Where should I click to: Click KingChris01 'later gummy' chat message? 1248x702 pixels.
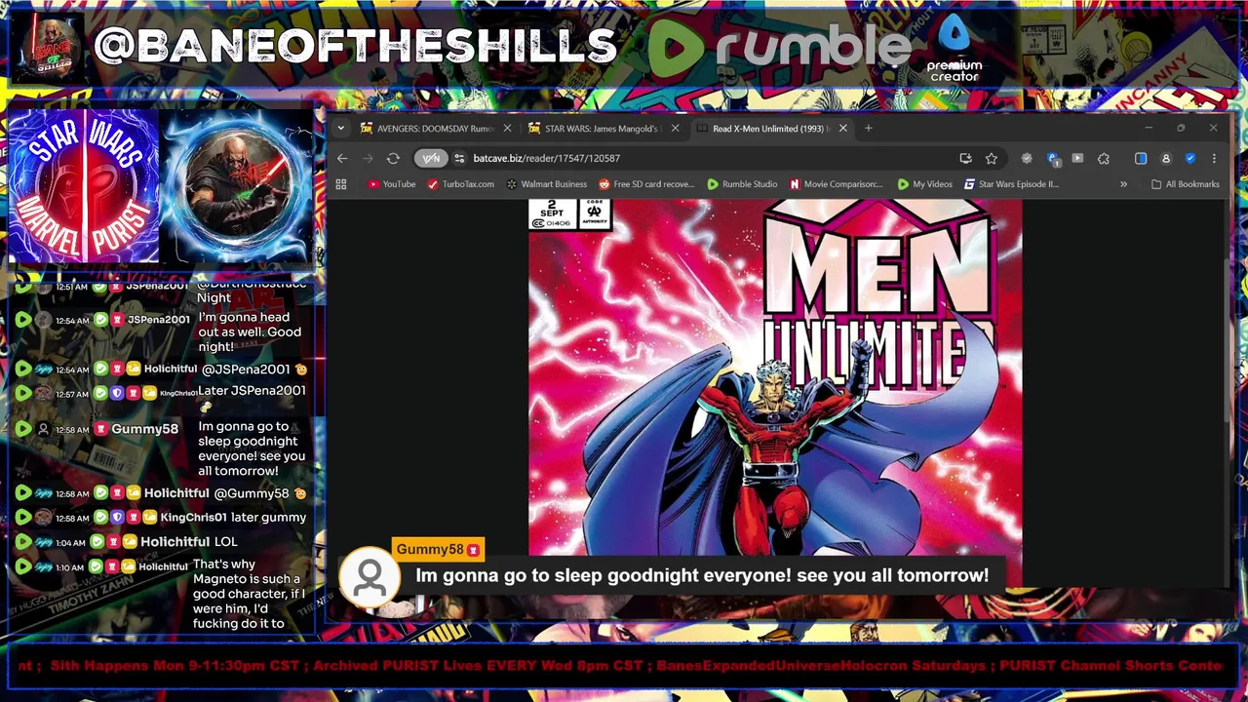268,517
